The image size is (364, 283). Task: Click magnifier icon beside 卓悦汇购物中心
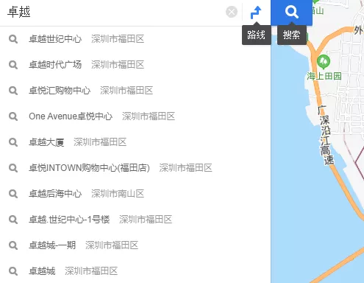[13, 91]
